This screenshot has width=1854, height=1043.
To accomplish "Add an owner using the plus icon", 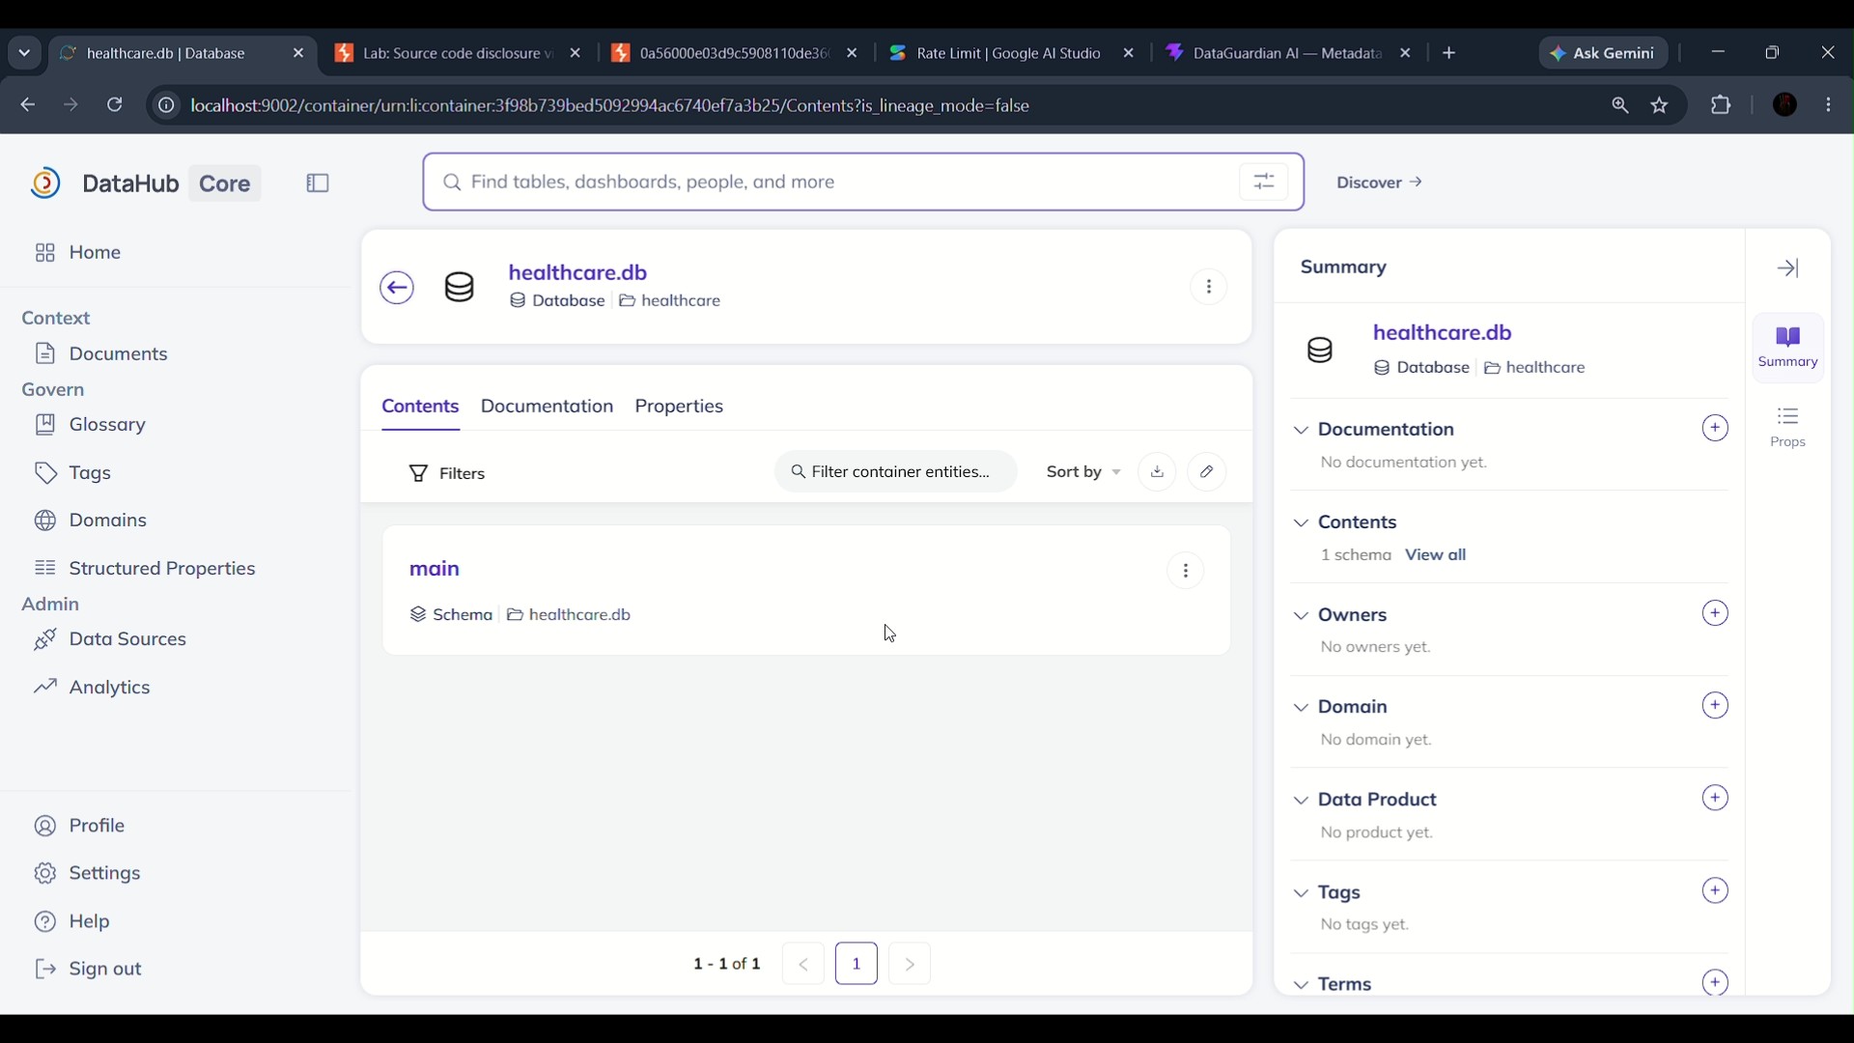I will [x=1715, y=614].
